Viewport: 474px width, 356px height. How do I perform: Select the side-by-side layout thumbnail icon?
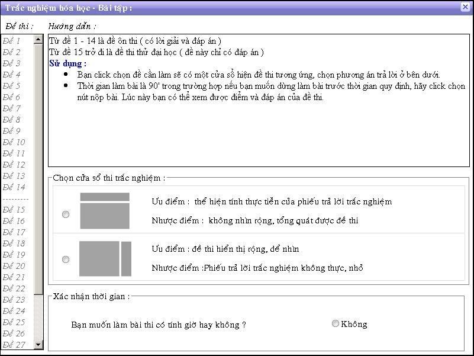point(105,259)
